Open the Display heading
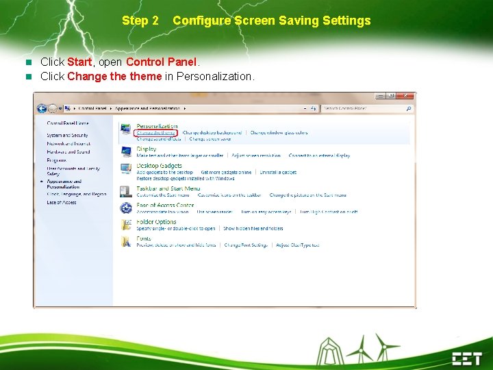This screenshot has width=493, height=370. point(147,149)
